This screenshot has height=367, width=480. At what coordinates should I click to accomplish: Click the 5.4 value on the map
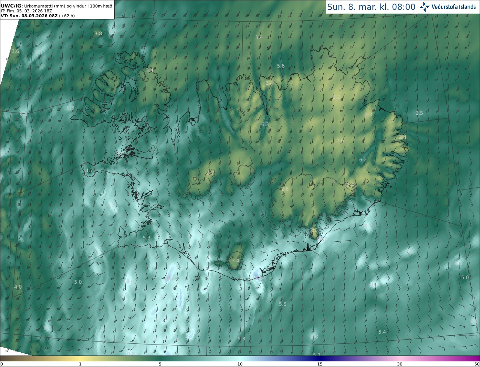pos(382,332)
